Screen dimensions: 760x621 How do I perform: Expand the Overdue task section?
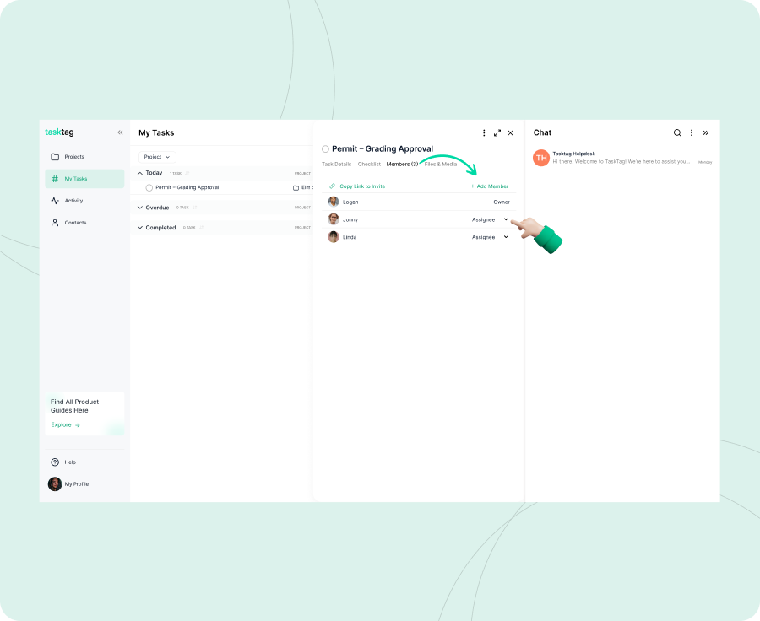140,207
